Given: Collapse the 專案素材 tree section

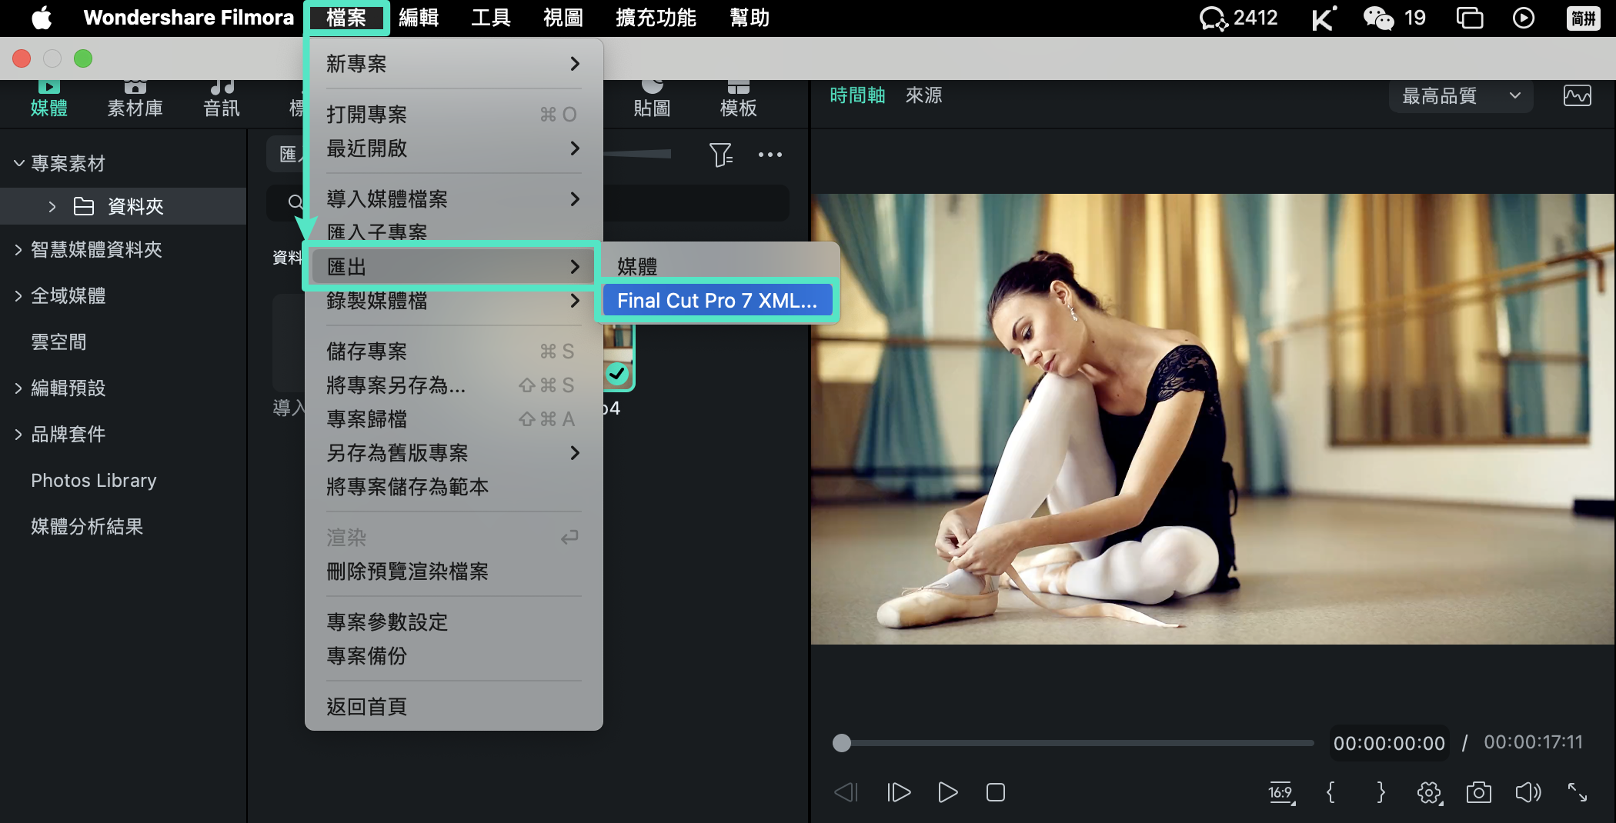Looking at the screenshot, I should coord(19,163).
